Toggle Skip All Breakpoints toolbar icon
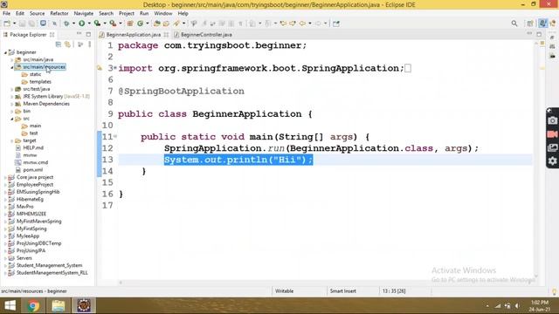 coord(54,24)
